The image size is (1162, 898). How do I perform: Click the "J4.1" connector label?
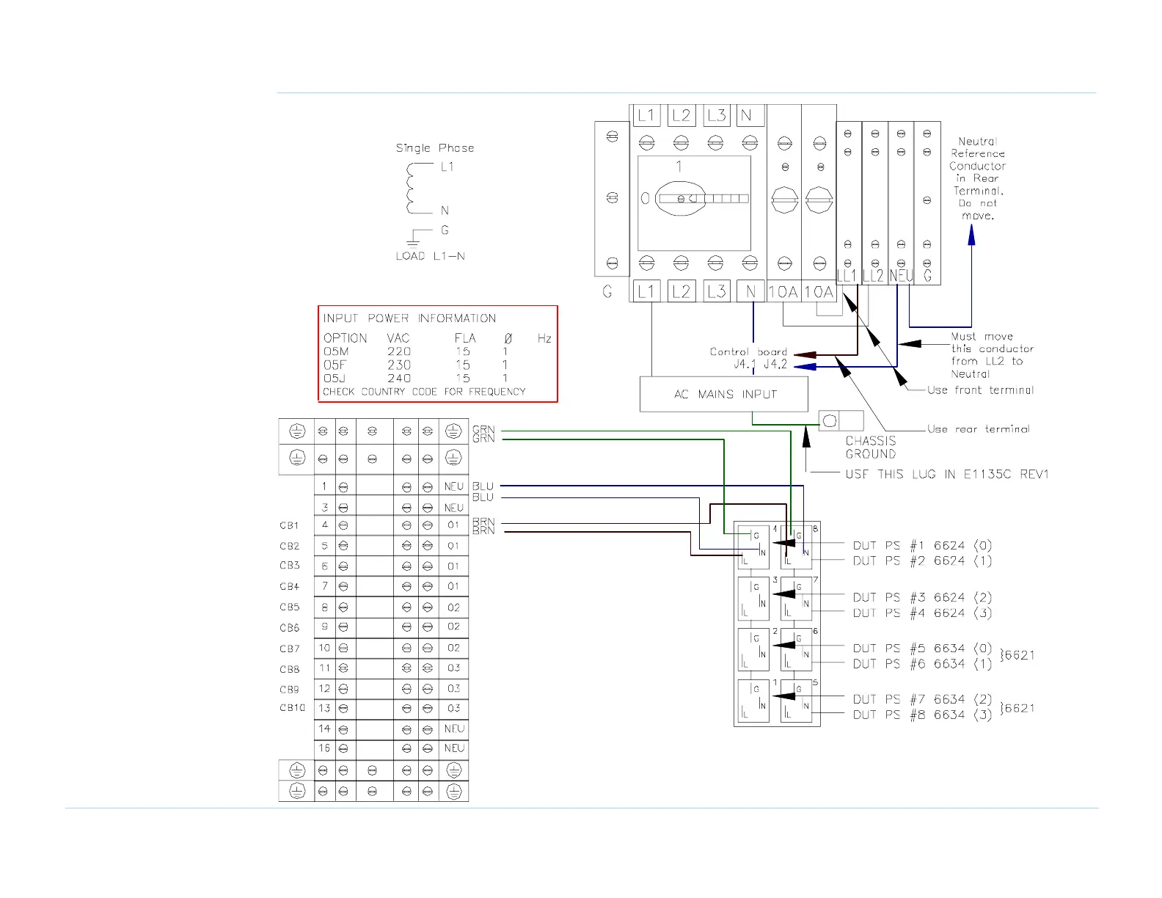coord(745,364)
